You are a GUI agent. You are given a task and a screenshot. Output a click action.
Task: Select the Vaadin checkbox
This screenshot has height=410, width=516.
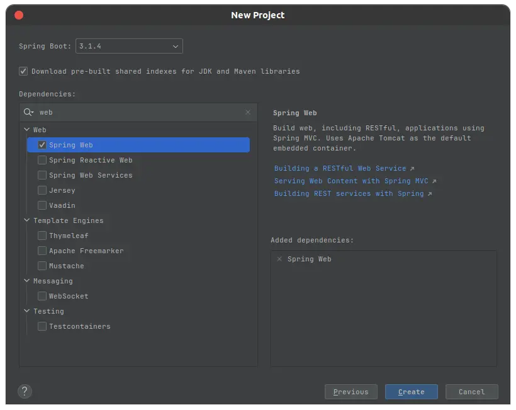(x=42, y=205)
